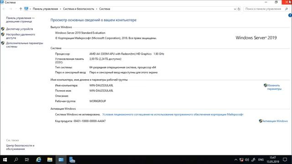The image size is (292, 164).
Task: Click the Система breadcrumb segment
Action: (104, 9)
